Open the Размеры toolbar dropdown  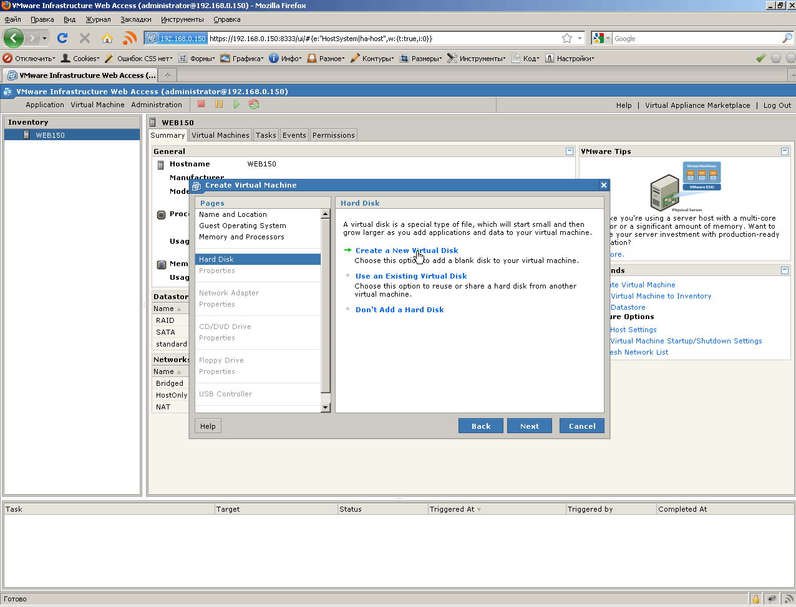[421, 58]
